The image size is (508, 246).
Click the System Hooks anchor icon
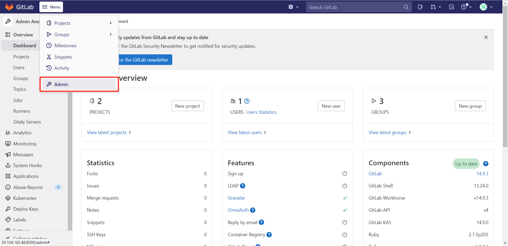[x=8, y=165]
